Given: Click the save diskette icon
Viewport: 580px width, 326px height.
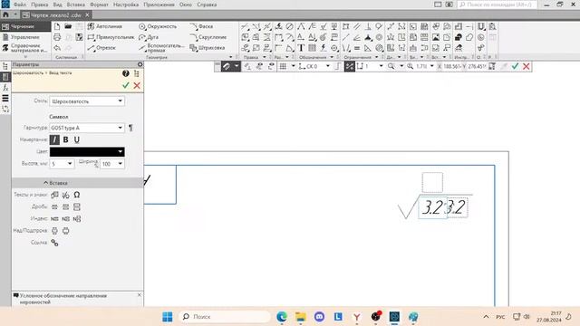Looking at the screenshot, I should pos(79,37).
